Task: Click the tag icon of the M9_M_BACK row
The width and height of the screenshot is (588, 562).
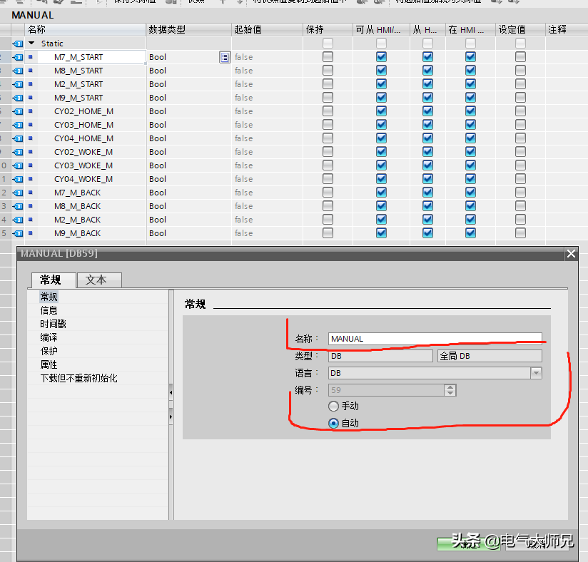Action: [18, 233]
